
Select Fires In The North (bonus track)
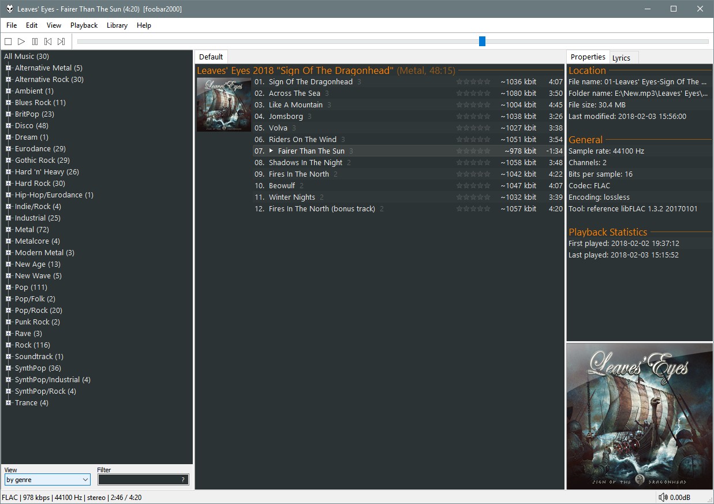click(x=408, y=209)
